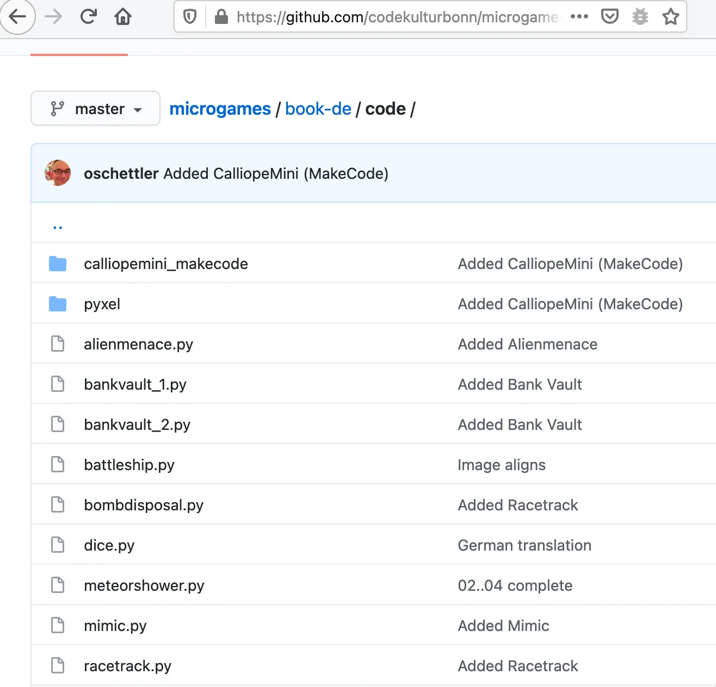Open the calliopemini_makecode folder
The height and width of the screenshot is (687, 716).
click(165, 264)
